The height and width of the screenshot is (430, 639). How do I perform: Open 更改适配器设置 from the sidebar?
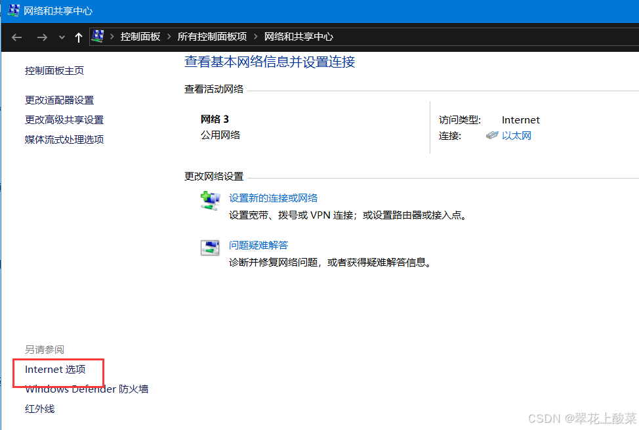pyautogui.click(x=59, y=100)
